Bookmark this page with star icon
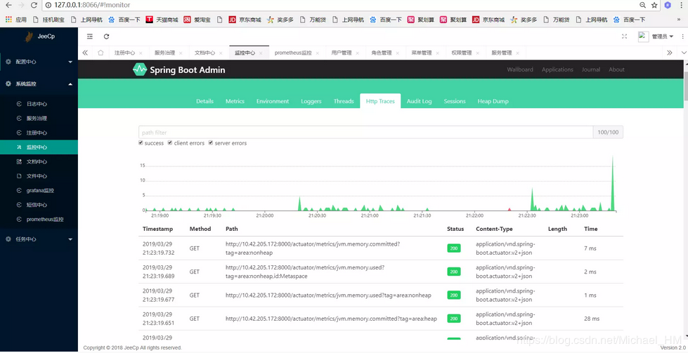This screenshot has height=353, width=688. pyautogui.click(x=654, y=5)
